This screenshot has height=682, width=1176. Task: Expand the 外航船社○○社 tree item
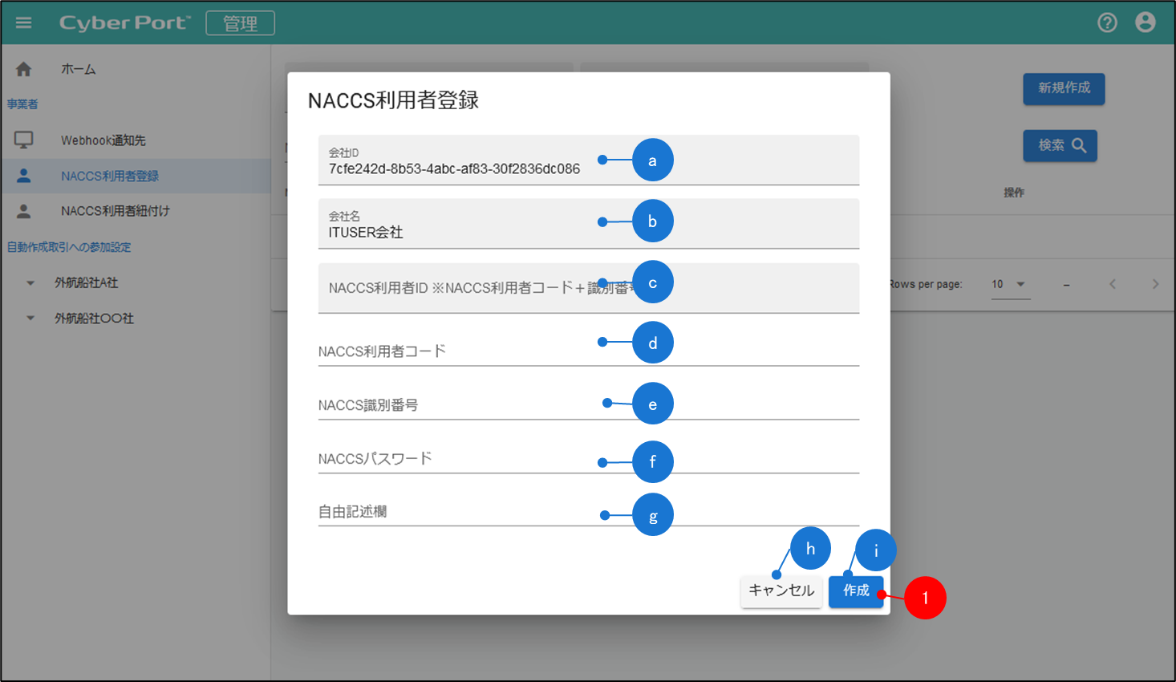(x=30, y=319)
